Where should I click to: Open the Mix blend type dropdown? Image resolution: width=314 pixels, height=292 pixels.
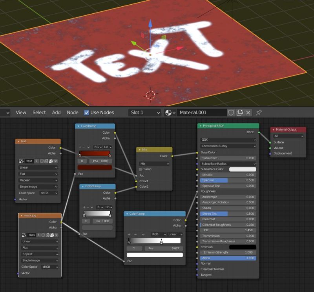(x=154, y=163)
